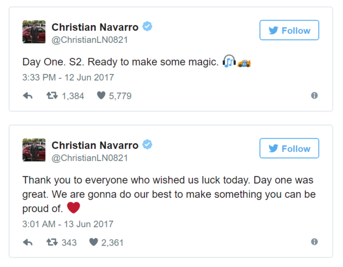This screenshot has height=267, width=343.
Task: Retweet the tweet with 343 retweets
Action: pos(52,242)
